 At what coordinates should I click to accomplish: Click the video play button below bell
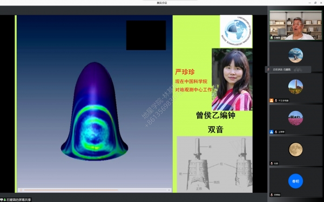[21, 190]
